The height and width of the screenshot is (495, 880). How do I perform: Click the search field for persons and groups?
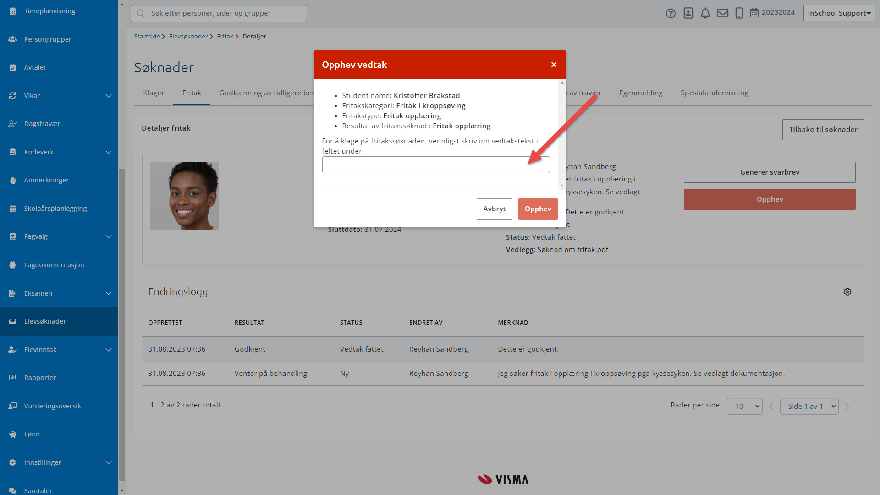[219, 13]
